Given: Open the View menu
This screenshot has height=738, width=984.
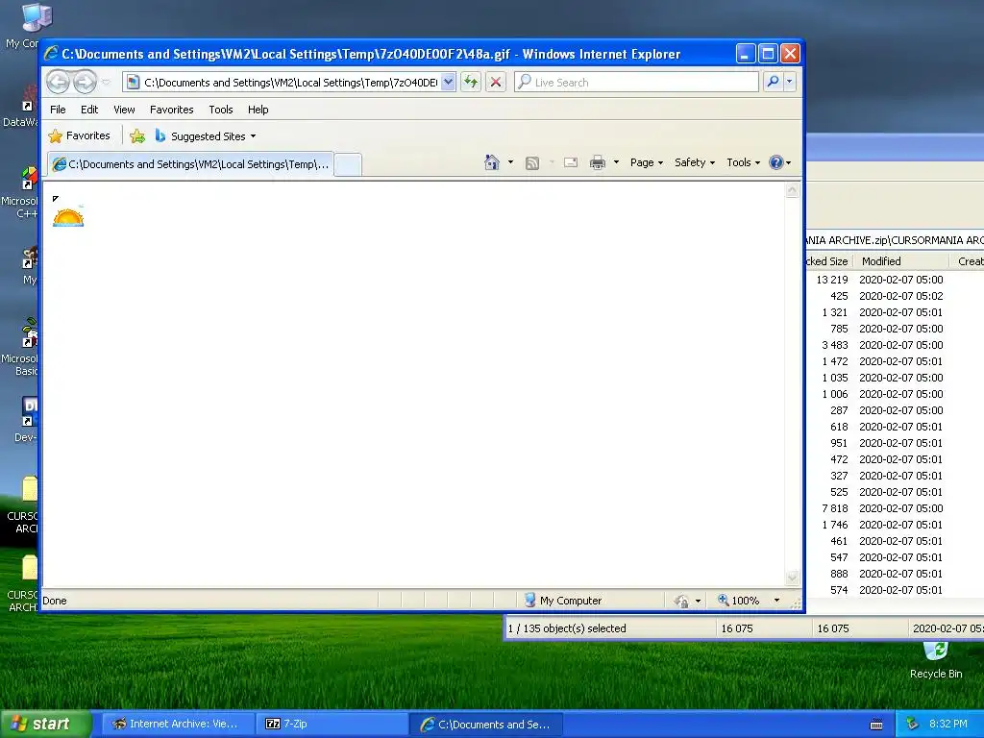Looking at the screenshot, I should coord(124,110).
